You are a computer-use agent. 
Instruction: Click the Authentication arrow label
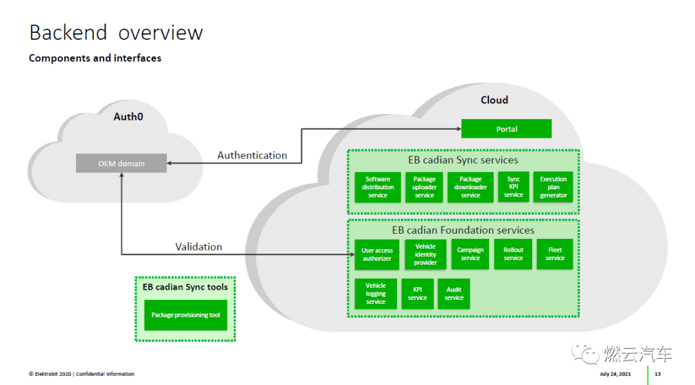point(252,155)
